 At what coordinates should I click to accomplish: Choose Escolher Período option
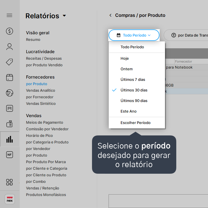coord(137,123)
